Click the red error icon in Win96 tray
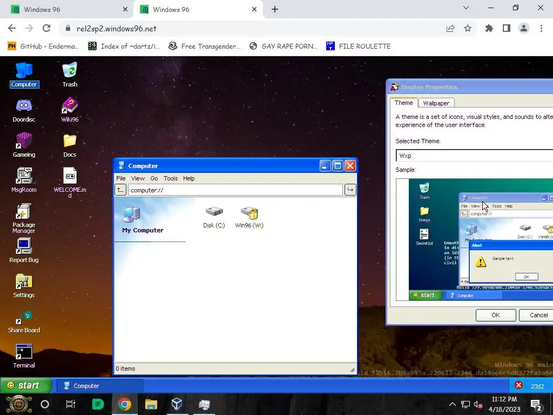 (x=518, y=385)
